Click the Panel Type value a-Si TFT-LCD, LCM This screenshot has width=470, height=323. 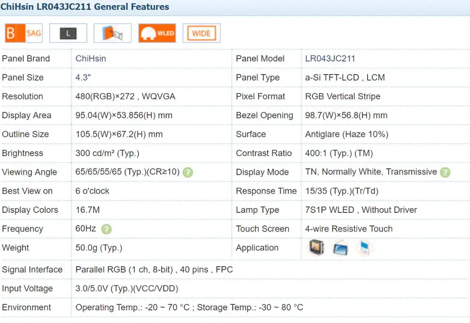tap(345, 77)
